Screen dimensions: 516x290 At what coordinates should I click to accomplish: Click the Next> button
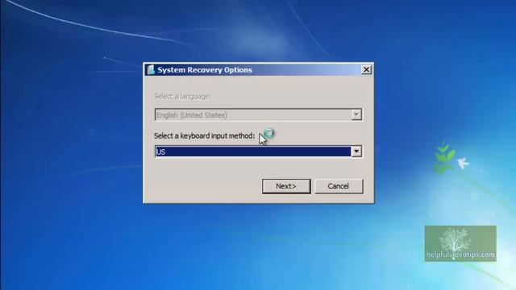tap(286, 186)
